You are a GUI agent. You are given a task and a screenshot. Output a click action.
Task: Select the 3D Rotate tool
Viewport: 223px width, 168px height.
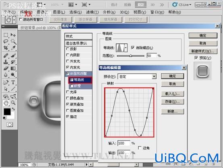6,96
